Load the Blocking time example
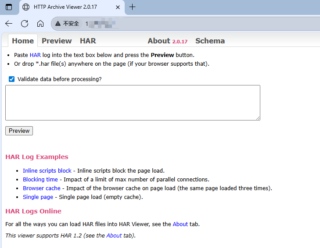 [40, 179]
